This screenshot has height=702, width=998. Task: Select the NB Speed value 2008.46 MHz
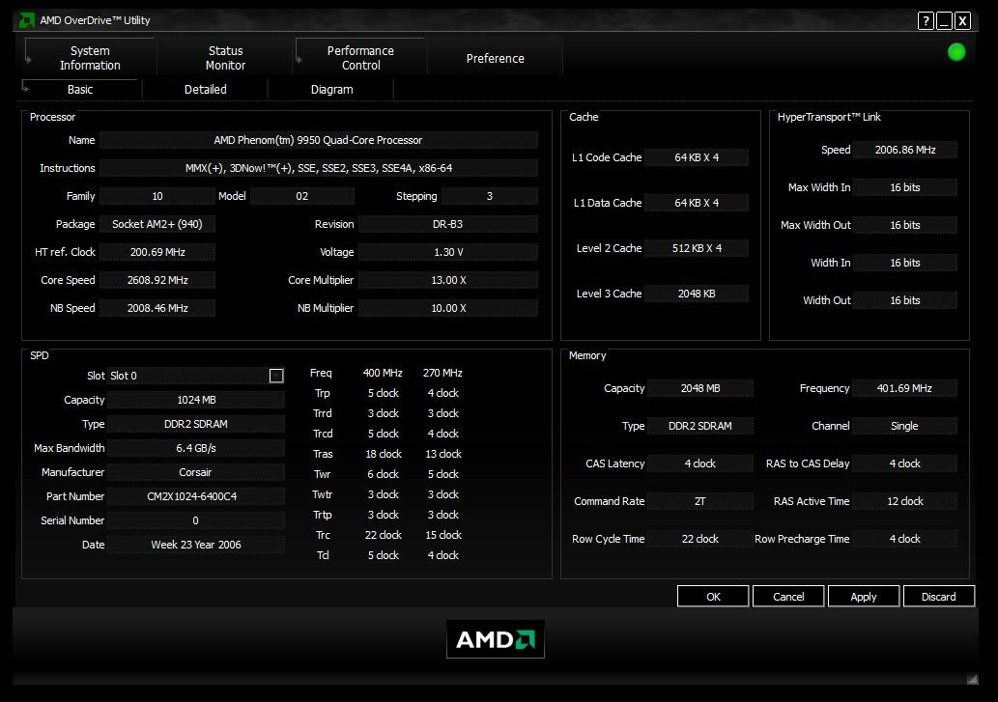(157, 308)
